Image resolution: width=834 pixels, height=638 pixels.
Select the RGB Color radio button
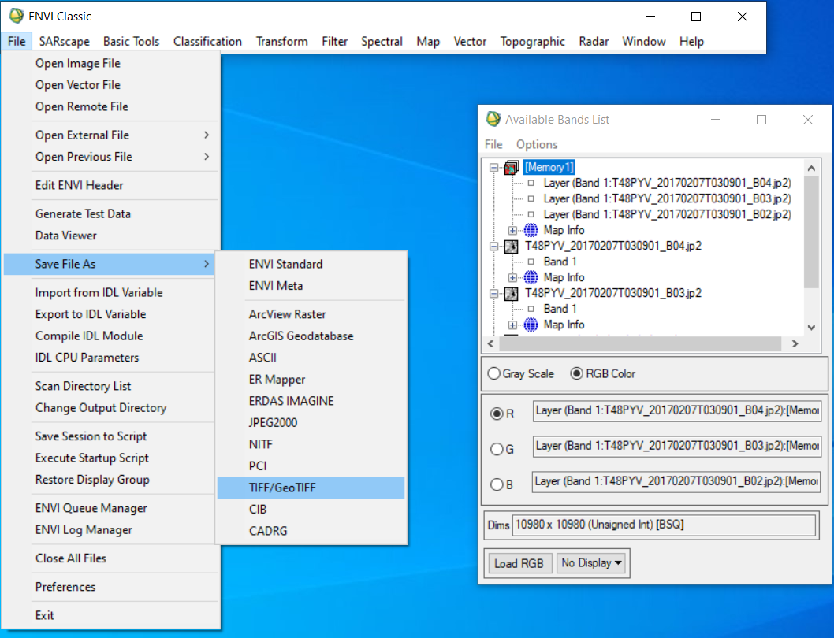click(576, 374)
